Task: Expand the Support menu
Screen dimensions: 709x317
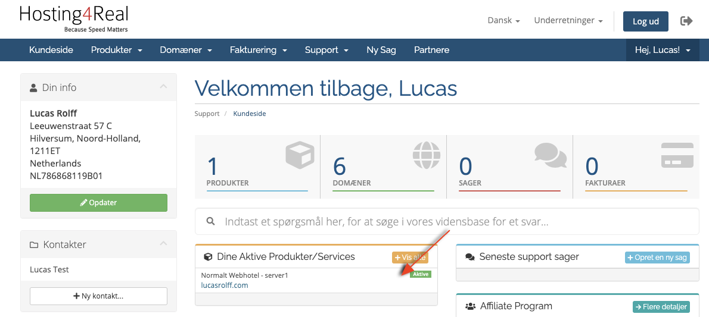Action: [x=326, y=50]
